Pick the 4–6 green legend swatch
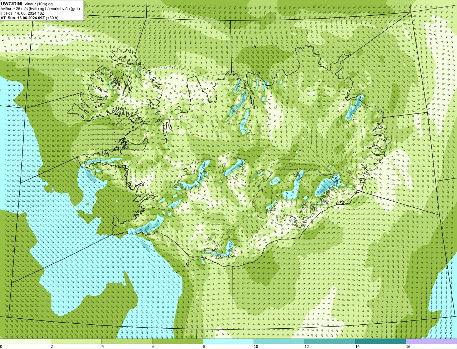 pyautogui.click(x=127, y=342)
